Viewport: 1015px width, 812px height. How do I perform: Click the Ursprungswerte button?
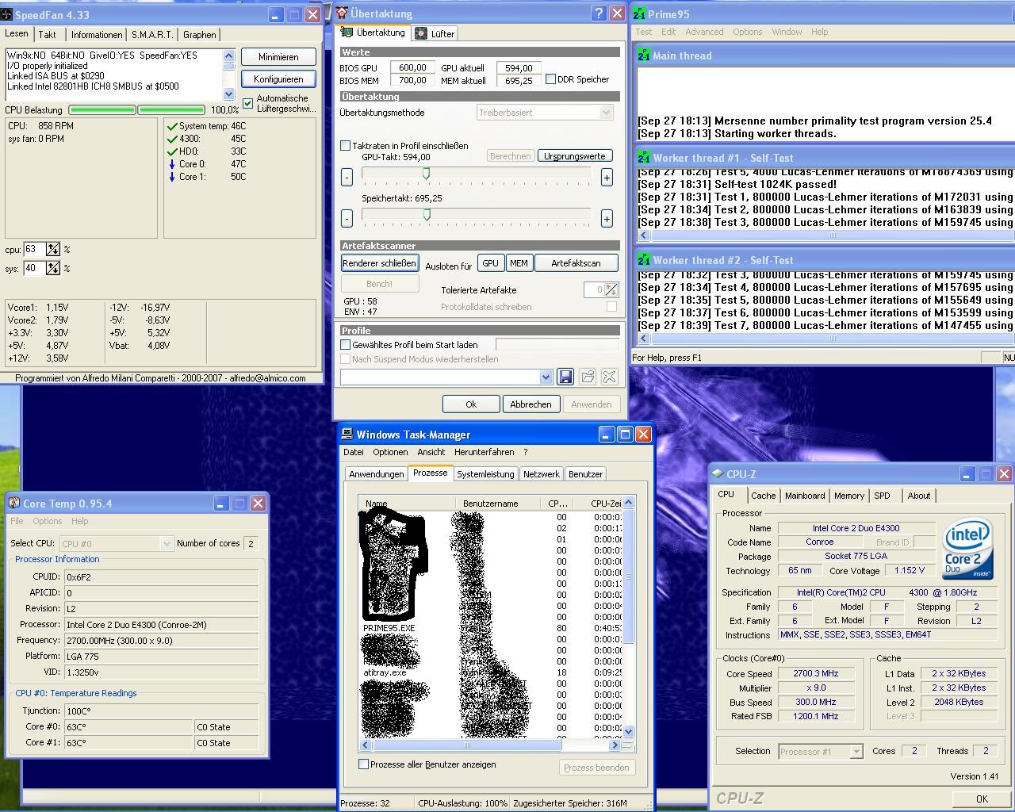(x=575, y=156)
